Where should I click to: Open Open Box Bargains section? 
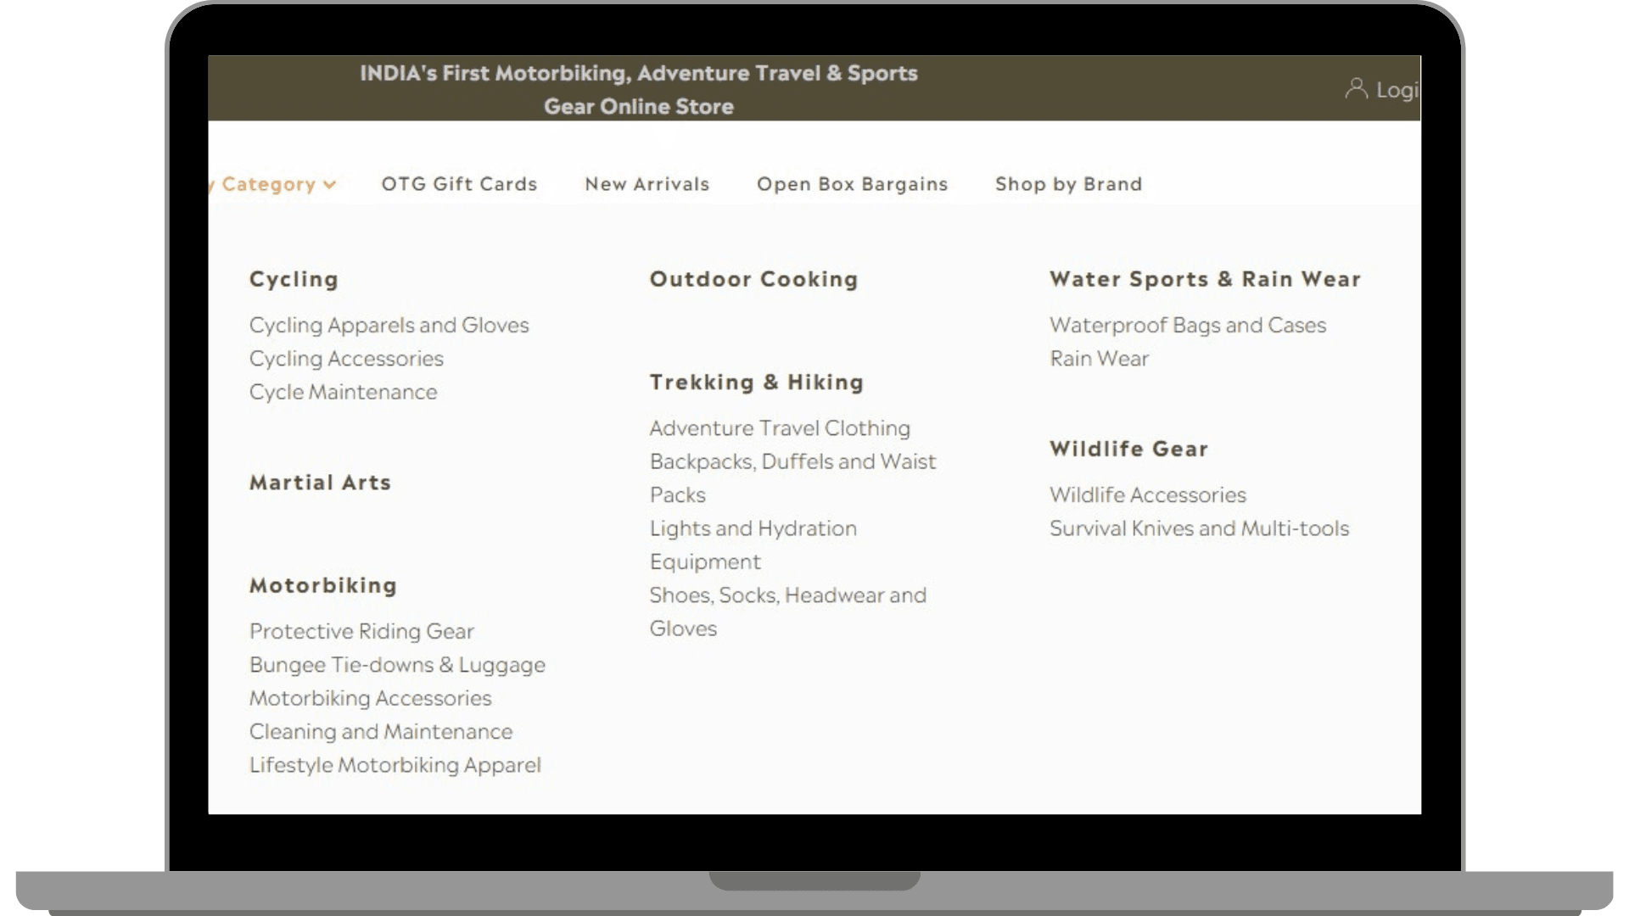(852, 184)
